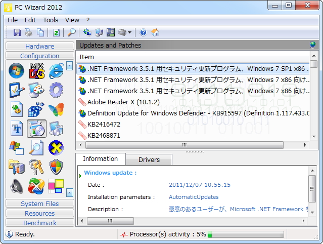Click the information pane vertical scrollbar thumb
Image resolution: width=323 pixels, height=244 pixels.
coord(312,189)
